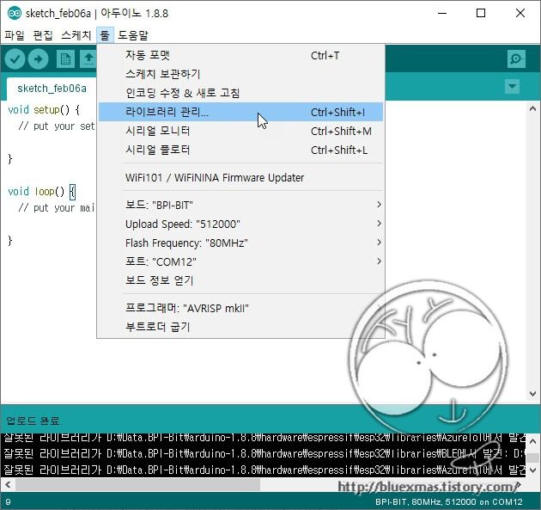The width and height of the screenshot is (541, 510).
Task: Click console scrollbar down arrow
Action: click(532, 470)
